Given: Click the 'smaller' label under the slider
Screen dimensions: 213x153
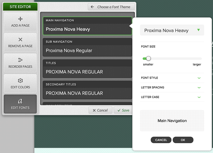Looking at the screenshot, I should (148, 64).
